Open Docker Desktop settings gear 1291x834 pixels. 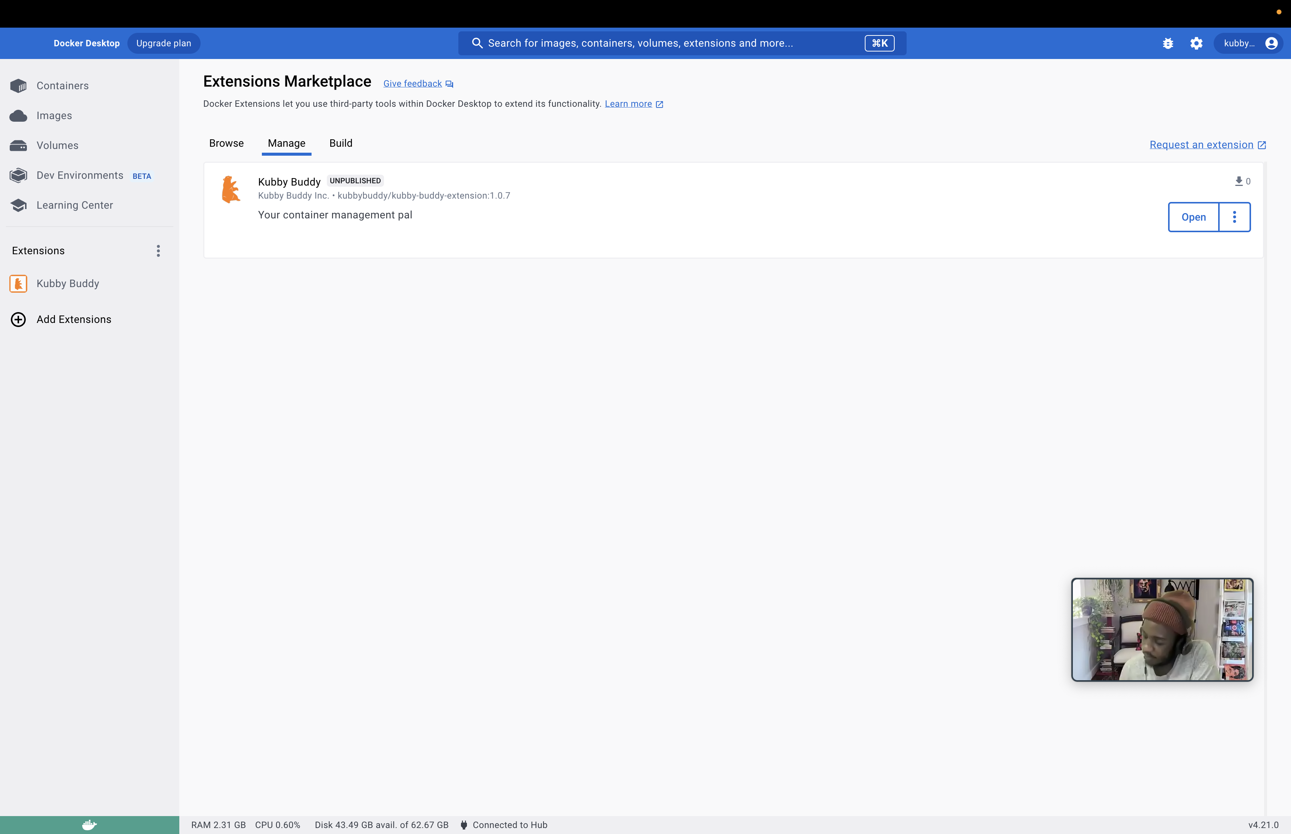1197,43
